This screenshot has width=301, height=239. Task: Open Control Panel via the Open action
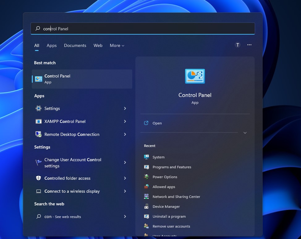(x=157, y=123)
